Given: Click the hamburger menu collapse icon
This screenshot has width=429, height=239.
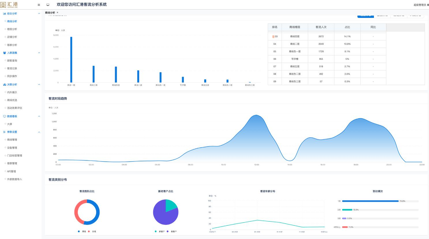Looking at the screenshot, I should (x=39, y=5).
